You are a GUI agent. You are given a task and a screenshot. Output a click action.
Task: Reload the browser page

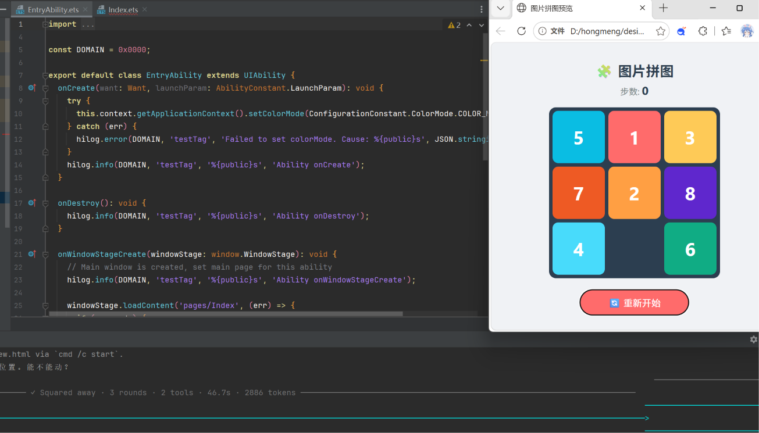[x=522, y=31]
